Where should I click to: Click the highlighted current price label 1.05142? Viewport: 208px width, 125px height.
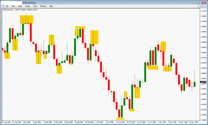coord(203,82)
